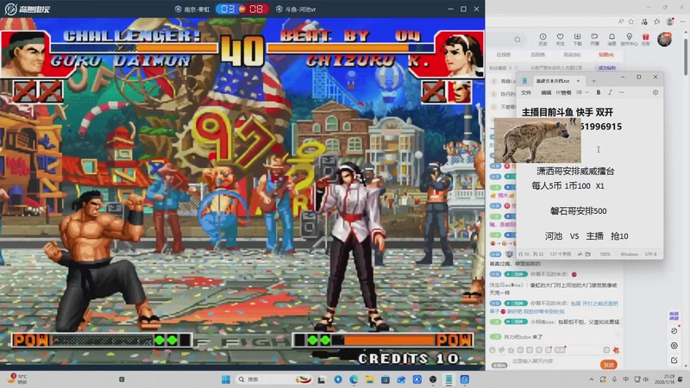Open the emoji smiley icon in chat toolbar
The image size is (690, 388).
point(492,350)
